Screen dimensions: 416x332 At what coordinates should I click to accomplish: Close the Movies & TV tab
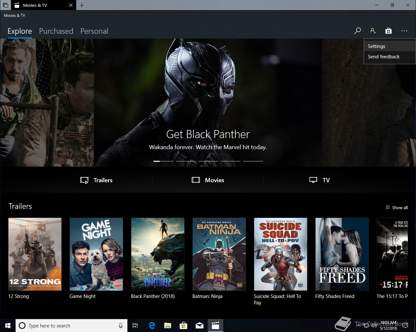point(71,5)
